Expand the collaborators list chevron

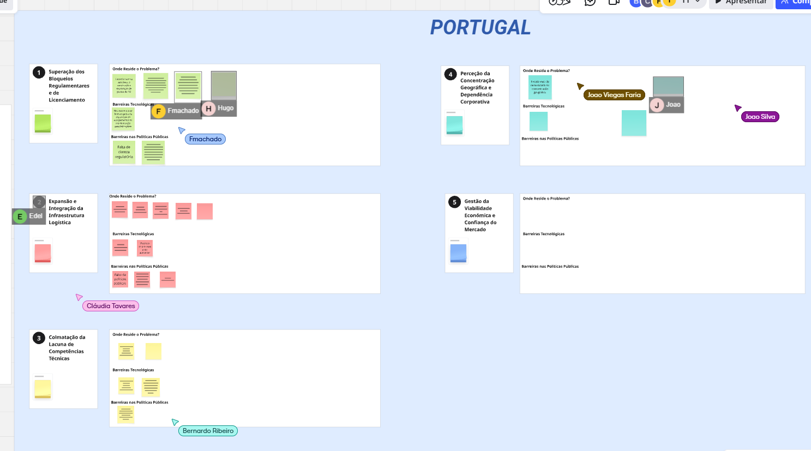tap(698, 2)
